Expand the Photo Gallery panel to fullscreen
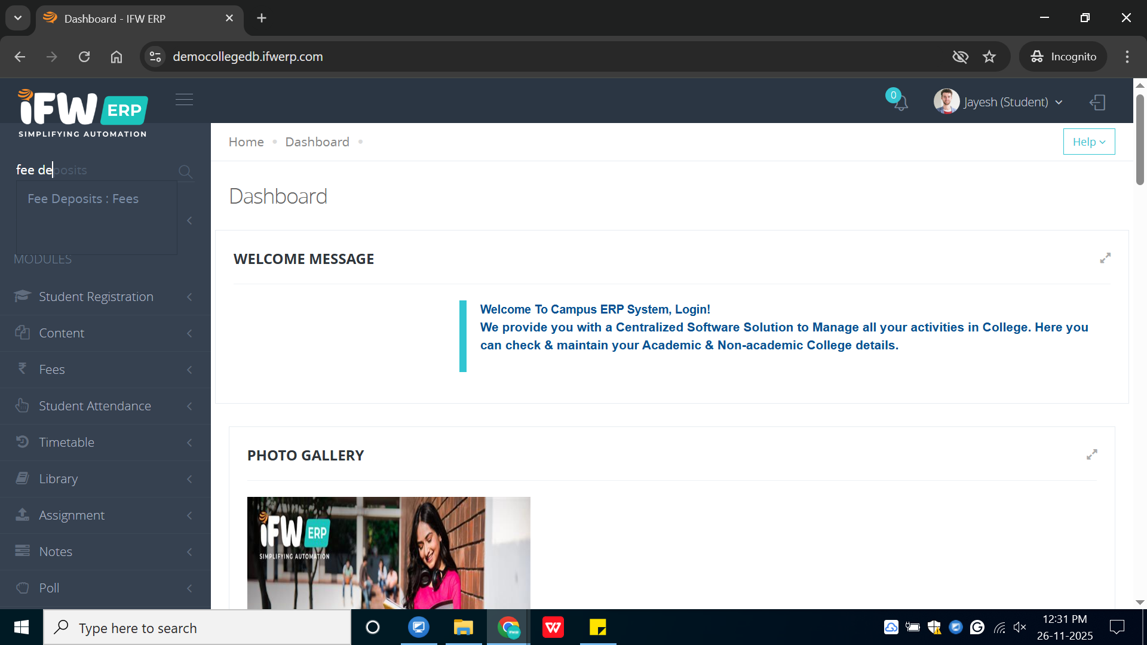 (1092, 454)
